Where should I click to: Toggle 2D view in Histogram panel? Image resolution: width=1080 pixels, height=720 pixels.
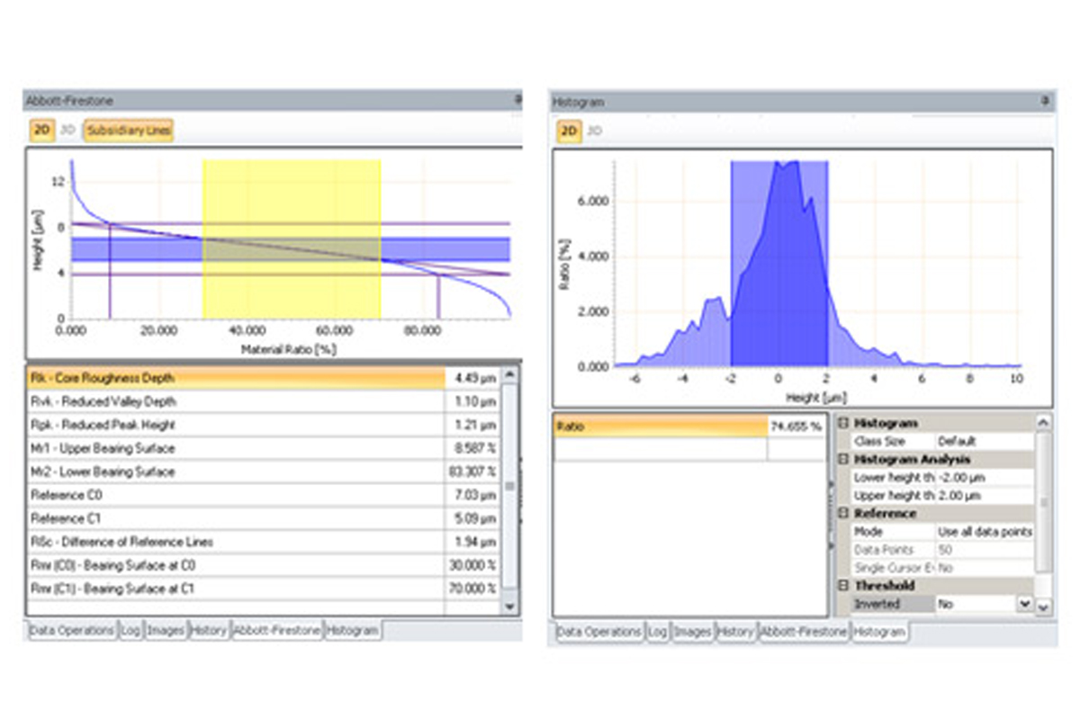pos(568,131)
